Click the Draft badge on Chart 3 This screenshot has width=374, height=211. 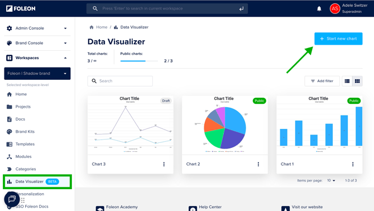[x=166, y=101]
